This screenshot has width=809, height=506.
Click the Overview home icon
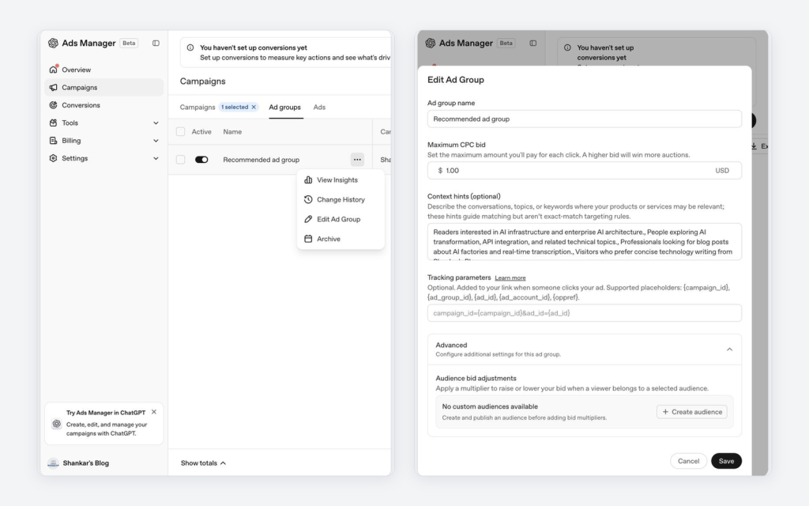coord(53,70)
